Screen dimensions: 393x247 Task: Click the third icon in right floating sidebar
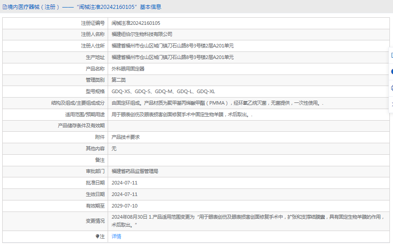pyautogui.click(x=392, y=88)
